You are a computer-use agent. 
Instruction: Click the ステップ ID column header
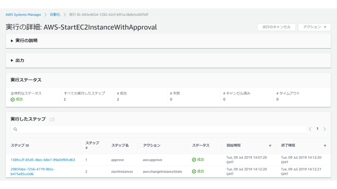point(20,145)
